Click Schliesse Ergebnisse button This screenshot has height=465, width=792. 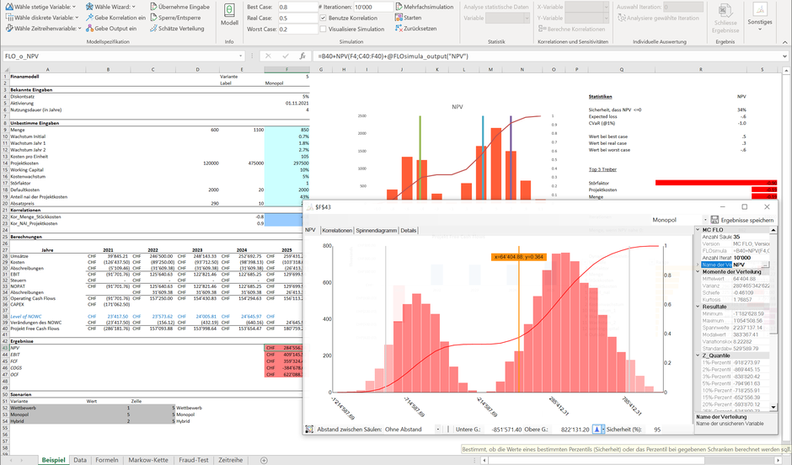pos(725,19)
